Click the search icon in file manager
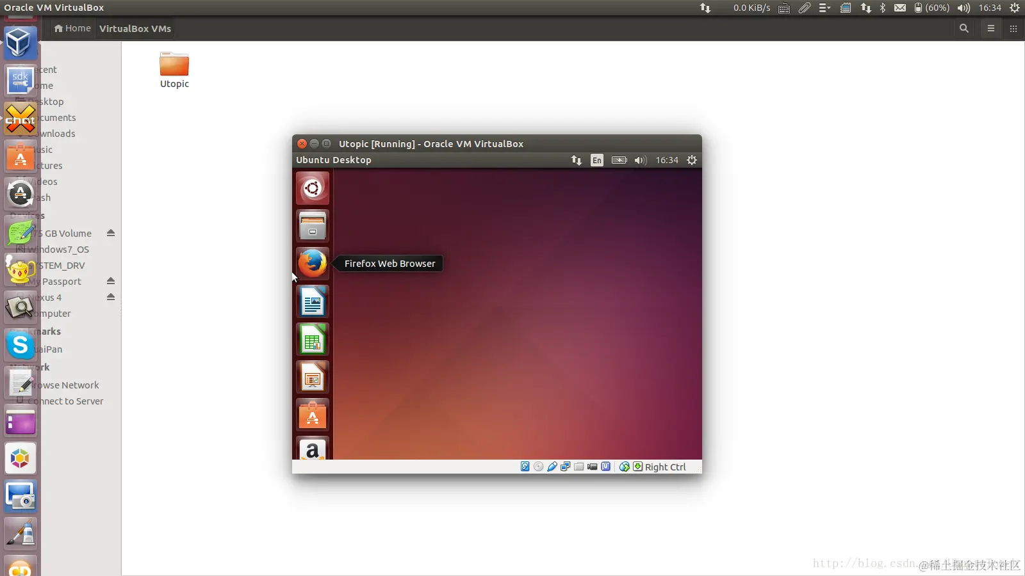 coord(964,28)
